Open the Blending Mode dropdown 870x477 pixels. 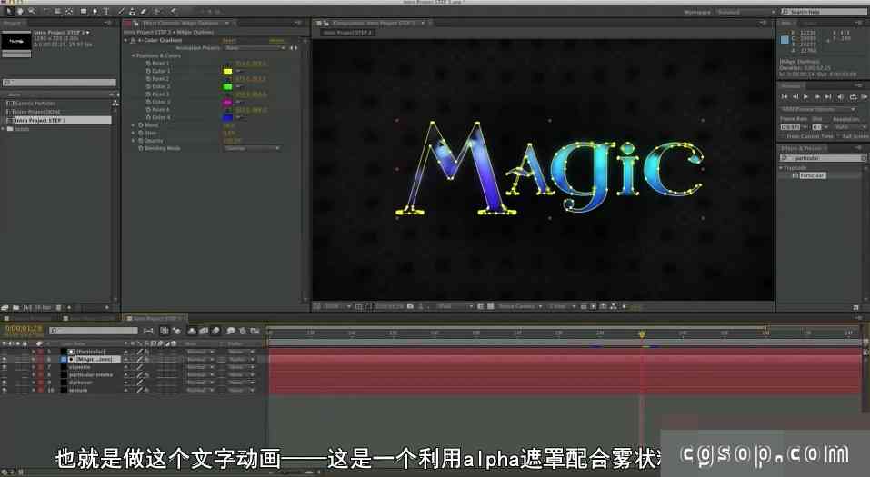pos(252,148)
